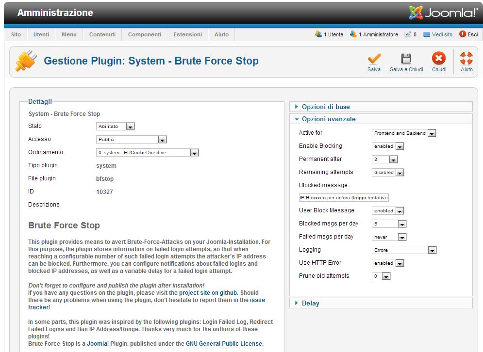Follow the project site on github link
Image resolution: width=483 pixels, height=352 pixels.
click(208, 293)
